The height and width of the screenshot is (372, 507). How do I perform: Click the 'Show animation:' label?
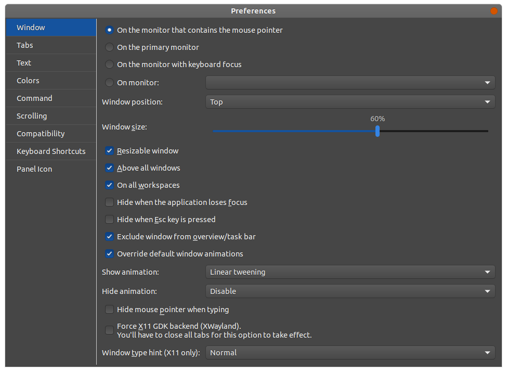point(131,272)
